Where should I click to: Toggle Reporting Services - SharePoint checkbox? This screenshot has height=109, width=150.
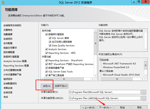point(47,60)
